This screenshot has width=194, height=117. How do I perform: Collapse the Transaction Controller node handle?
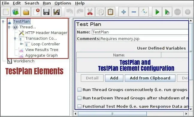click(x=15, y=39)
